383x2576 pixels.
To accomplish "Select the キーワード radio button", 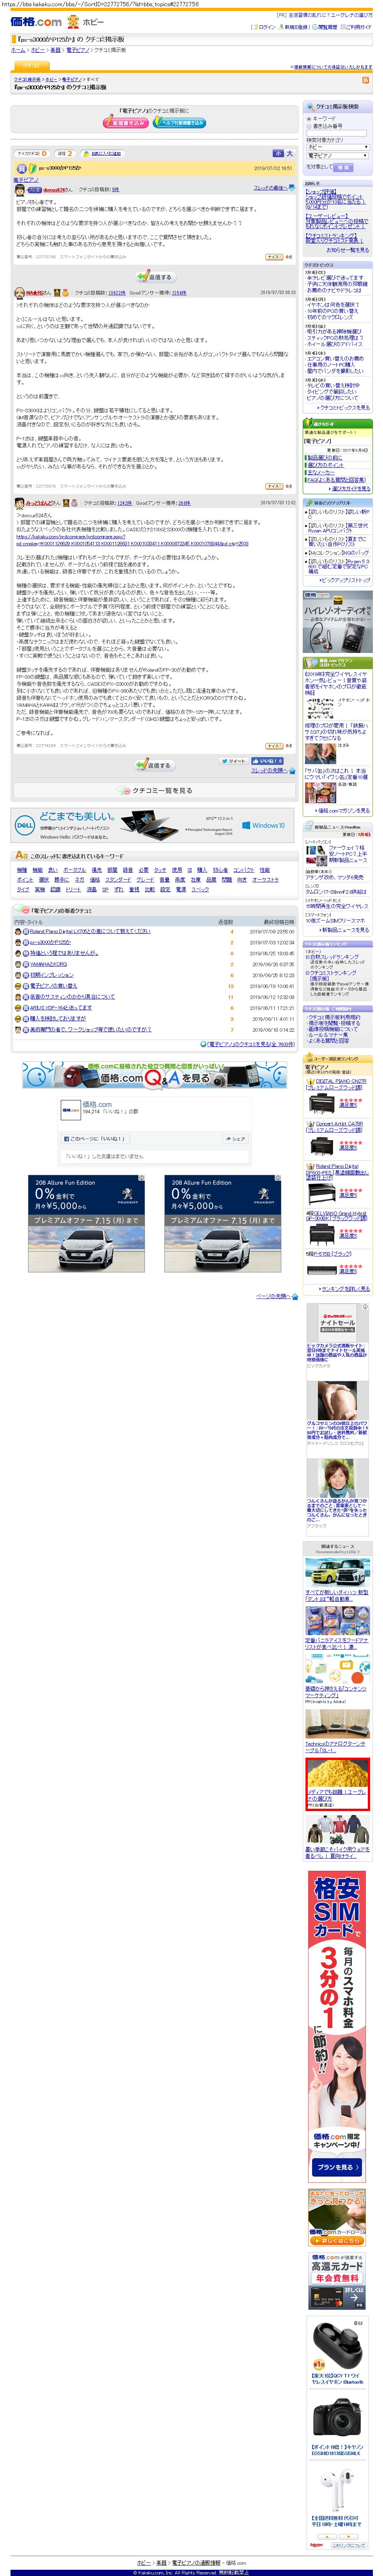I will [309, 118].
